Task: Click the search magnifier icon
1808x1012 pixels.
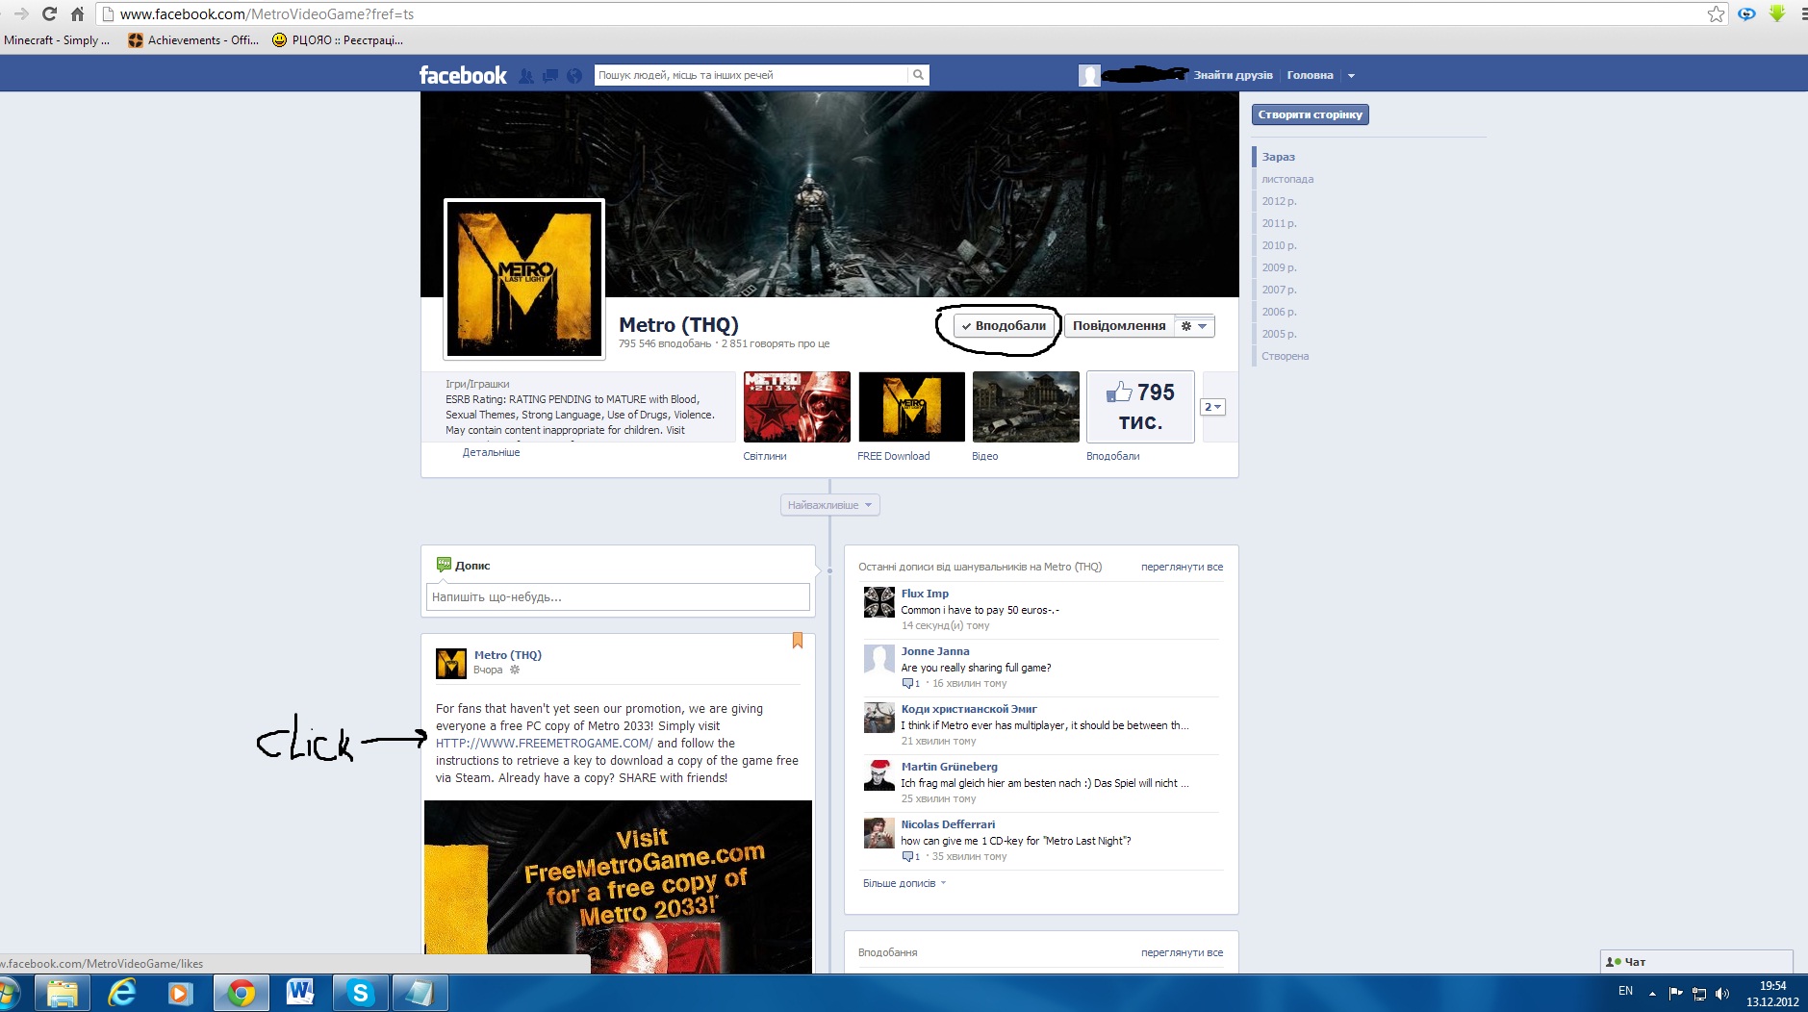Action: [919, 75]
